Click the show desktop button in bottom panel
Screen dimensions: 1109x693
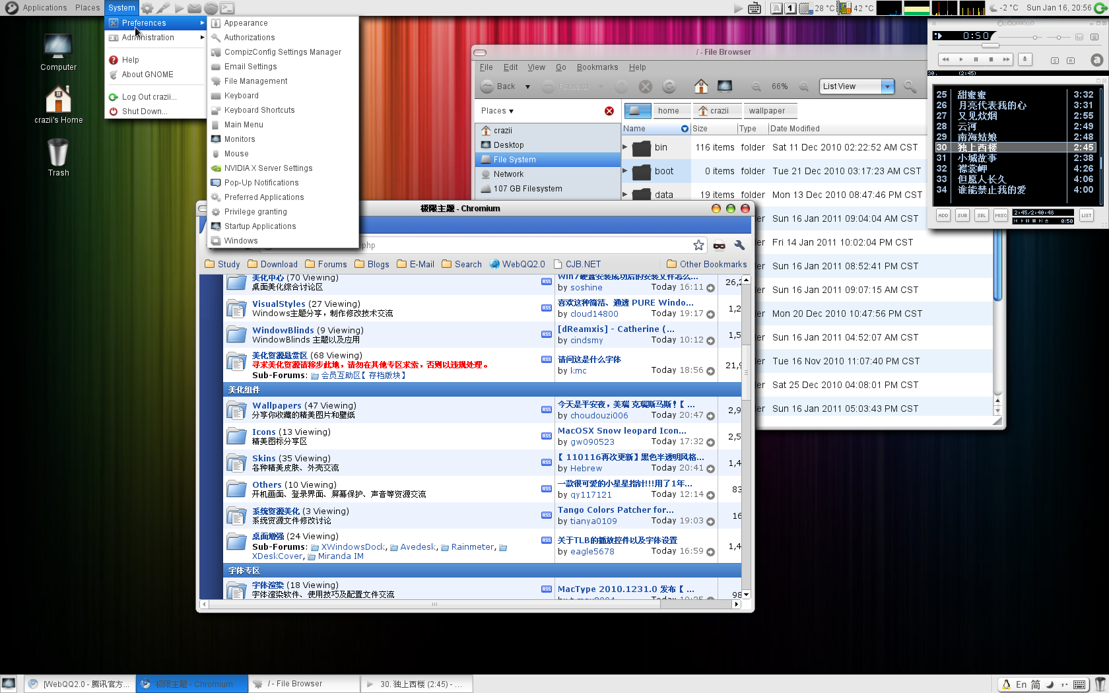(x=9, y=684)
